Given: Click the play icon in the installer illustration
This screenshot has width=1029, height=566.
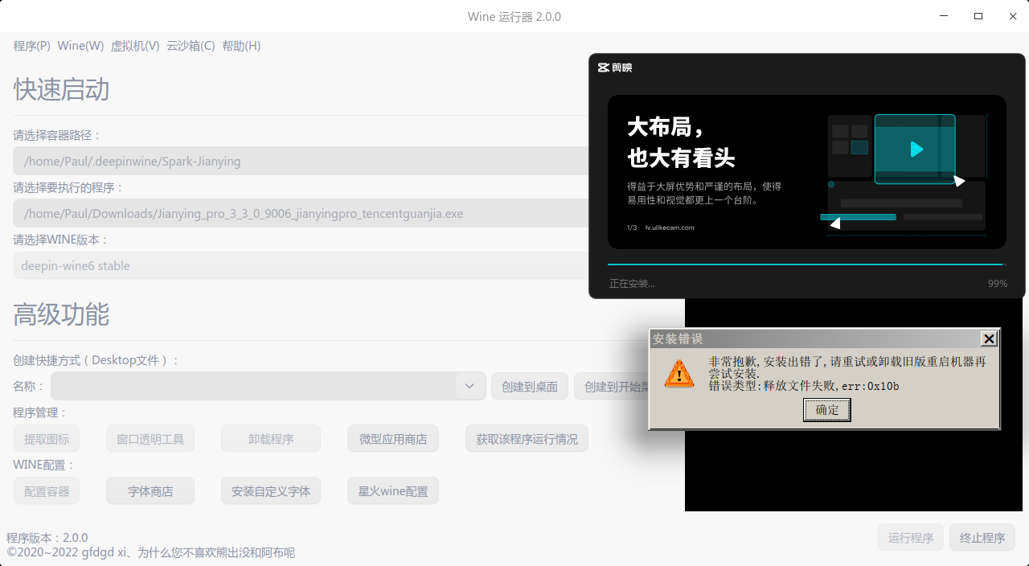Looking at the screenshot, I should pyautogui.click(x=916, y=149).
